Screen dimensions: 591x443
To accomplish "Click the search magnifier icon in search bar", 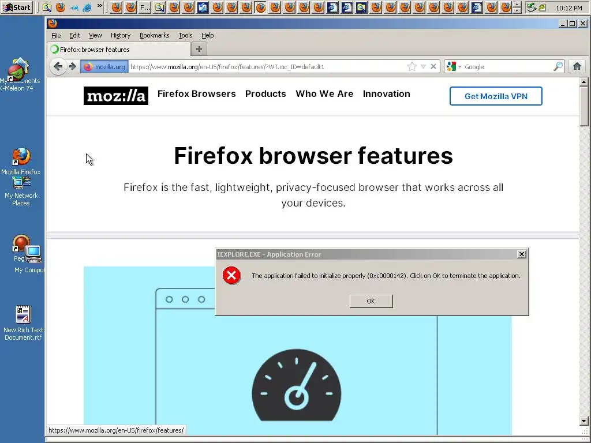I will pyautogui.click(x=558, y=67).
